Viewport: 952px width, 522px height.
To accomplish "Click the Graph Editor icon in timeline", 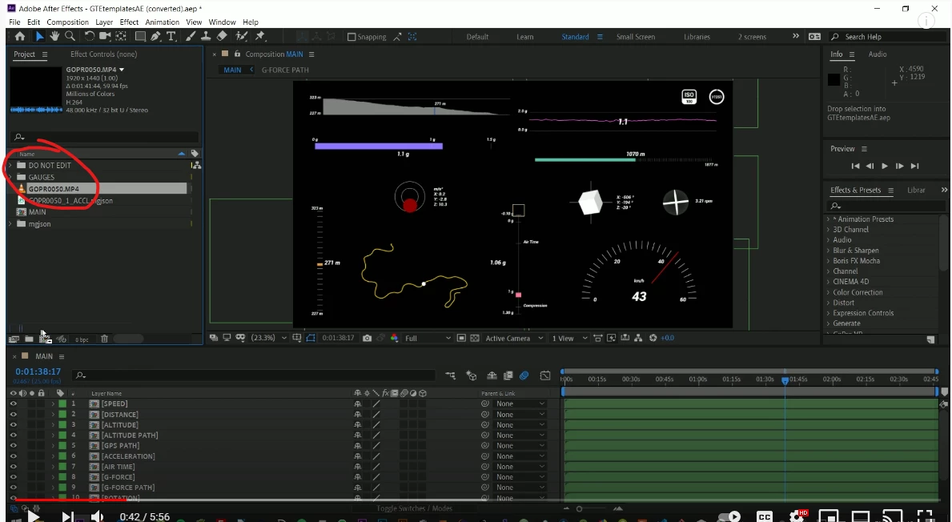I will 545,375.
